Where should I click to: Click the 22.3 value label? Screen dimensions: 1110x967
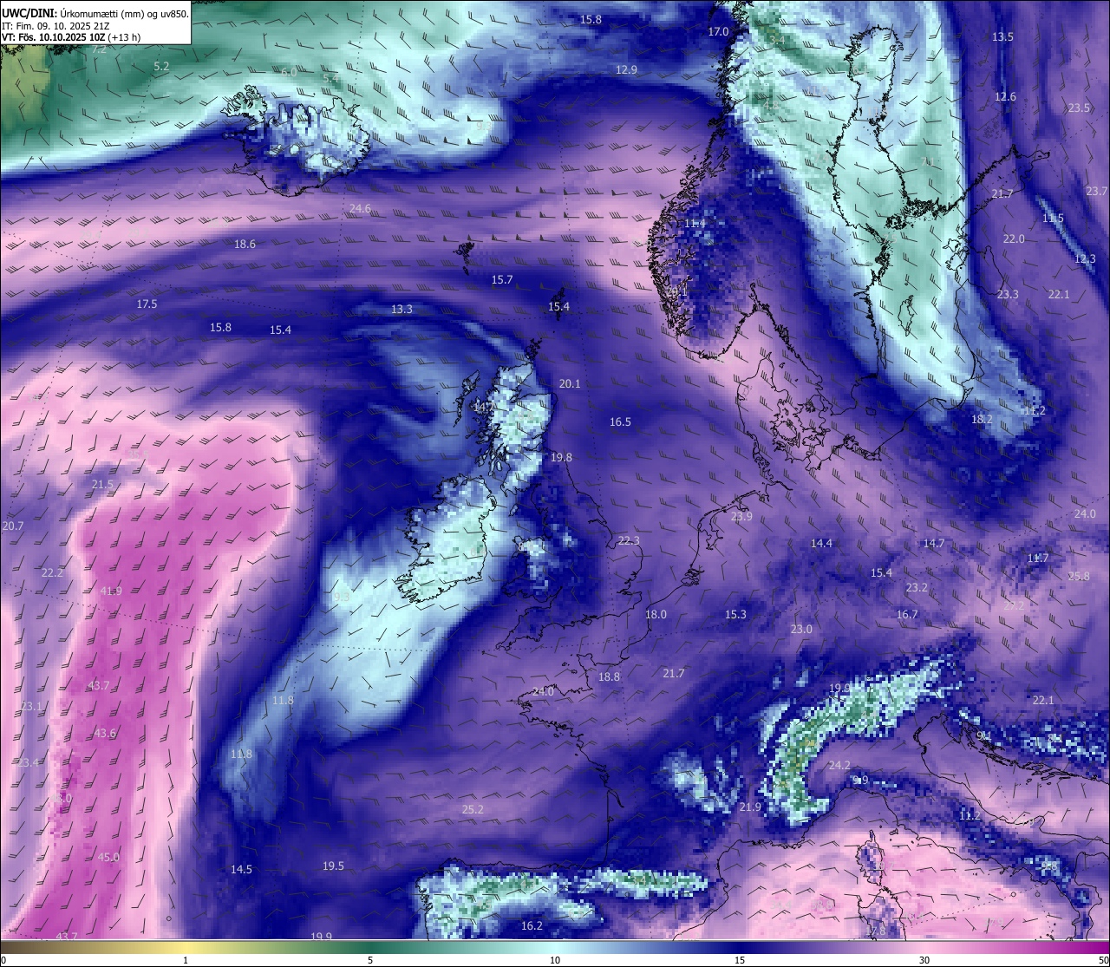point(628,540)
